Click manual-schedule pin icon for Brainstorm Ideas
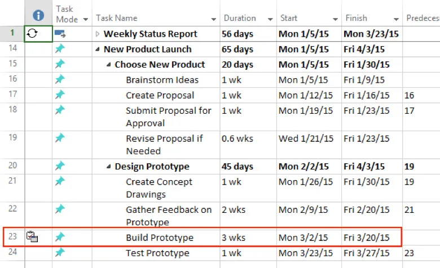 60,79
